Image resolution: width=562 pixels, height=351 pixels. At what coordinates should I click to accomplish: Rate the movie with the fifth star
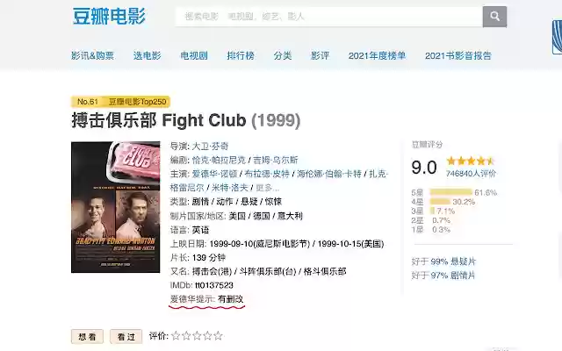coord(218,335)
